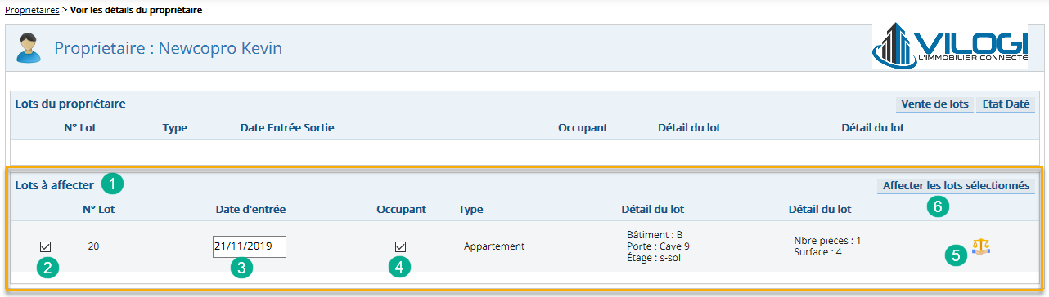Click the date d'entrée field 21/11/2019
This screenshot has width=1049, height=297.
coord(249,246)
